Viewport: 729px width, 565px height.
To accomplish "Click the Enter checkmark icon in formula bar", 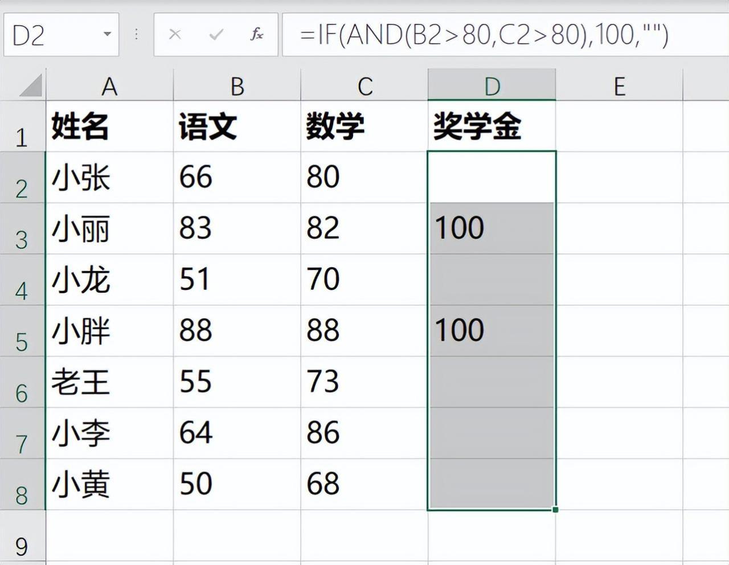I will [x=216, y=35].
